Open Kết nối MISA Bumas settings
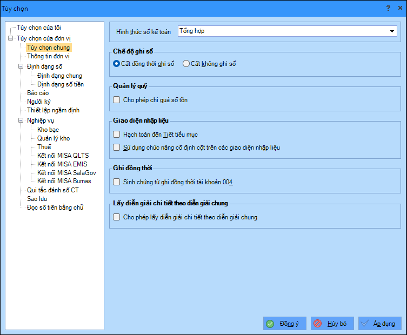Screen dimensions: 407x335 [64, 181]
